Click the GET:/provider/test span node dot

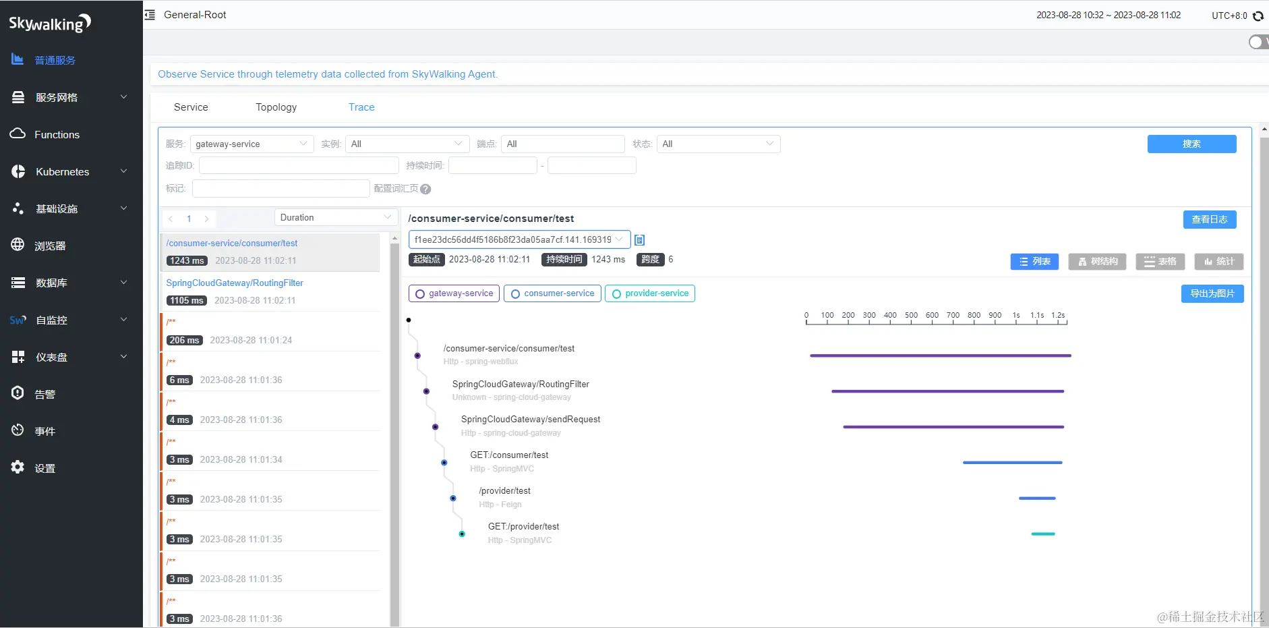click(462, 534)
